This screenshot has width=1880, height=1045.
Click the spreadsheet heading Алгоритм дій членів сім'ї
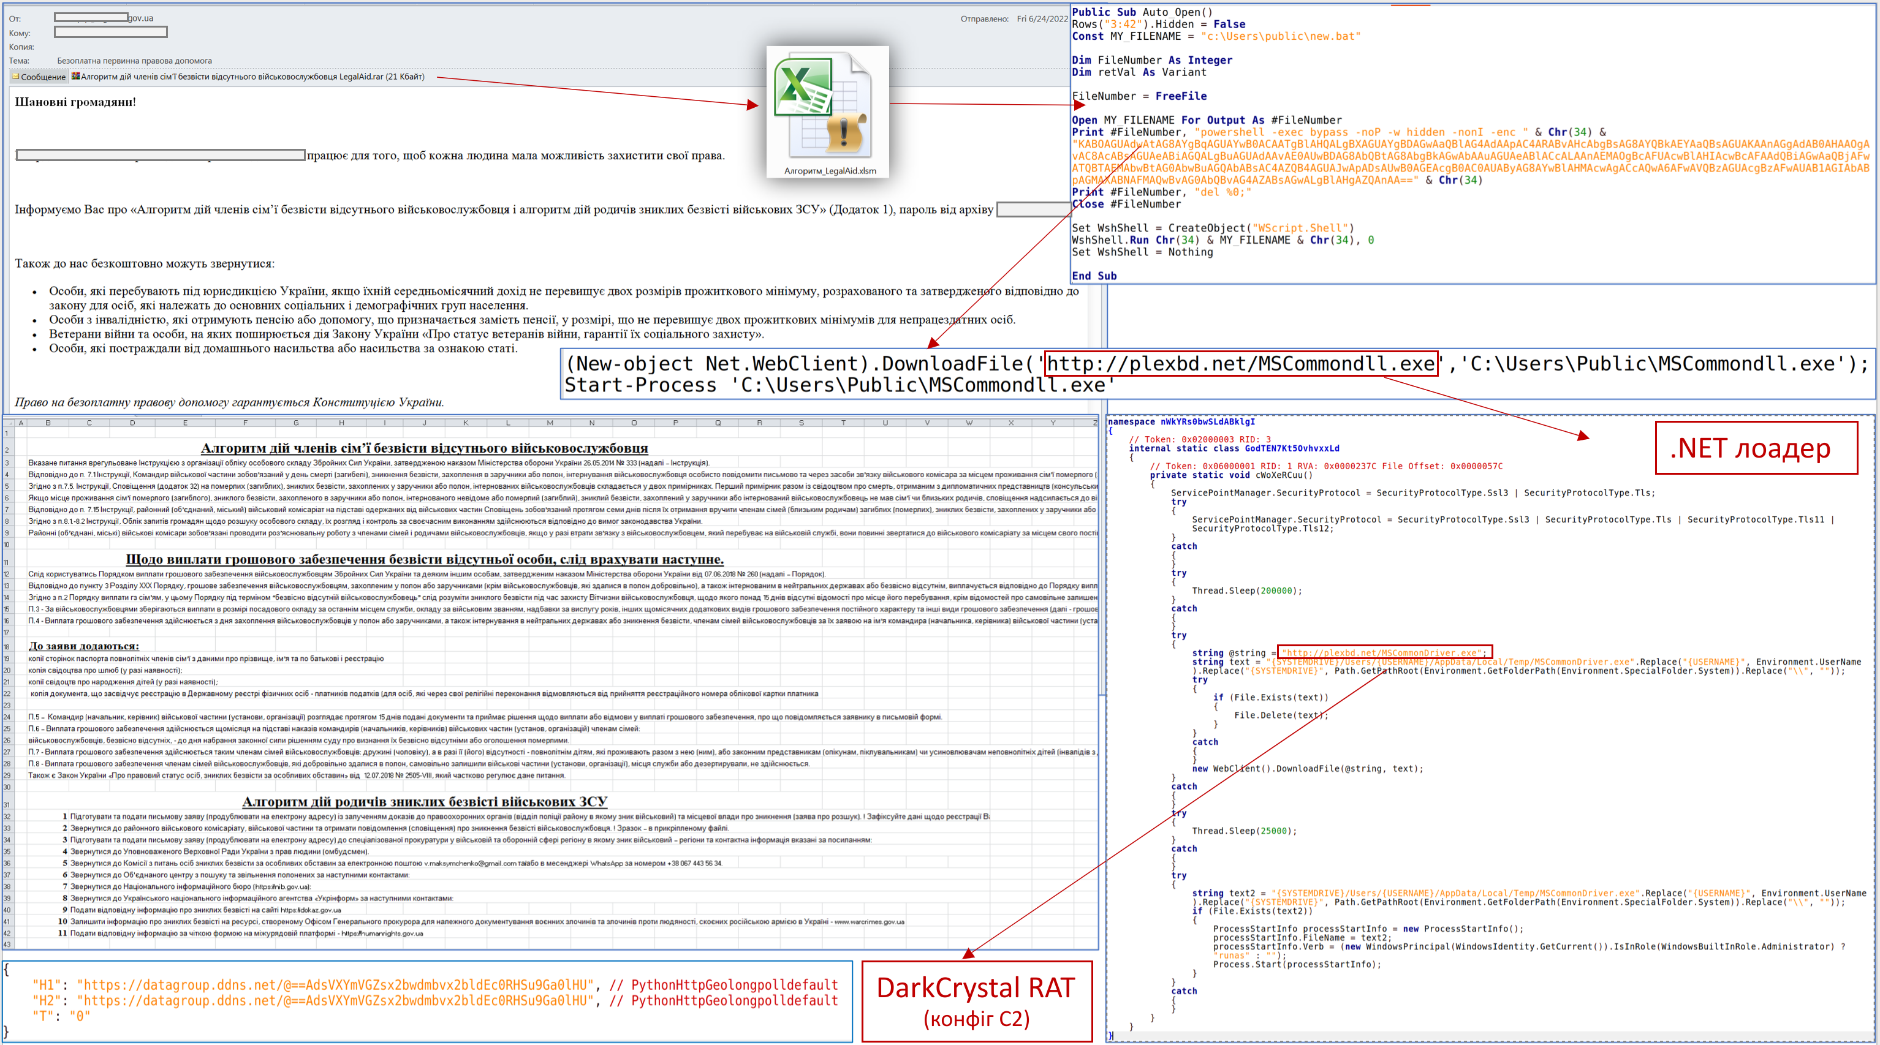click(424, 448)
